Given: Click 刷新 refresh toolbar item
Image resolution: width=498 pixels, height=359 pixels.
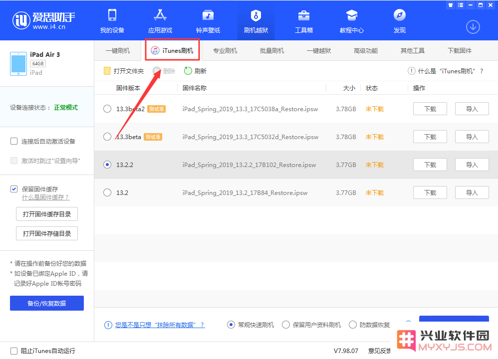Looking at the screenshot, I should pos(195,71).
